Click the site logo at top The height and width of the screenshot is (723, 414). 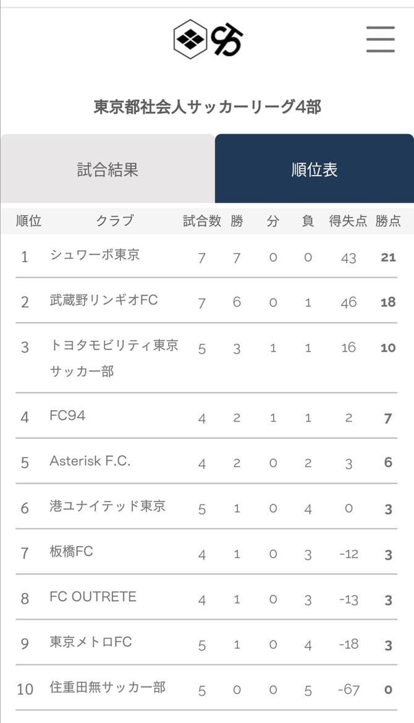(x=208, y=39)
